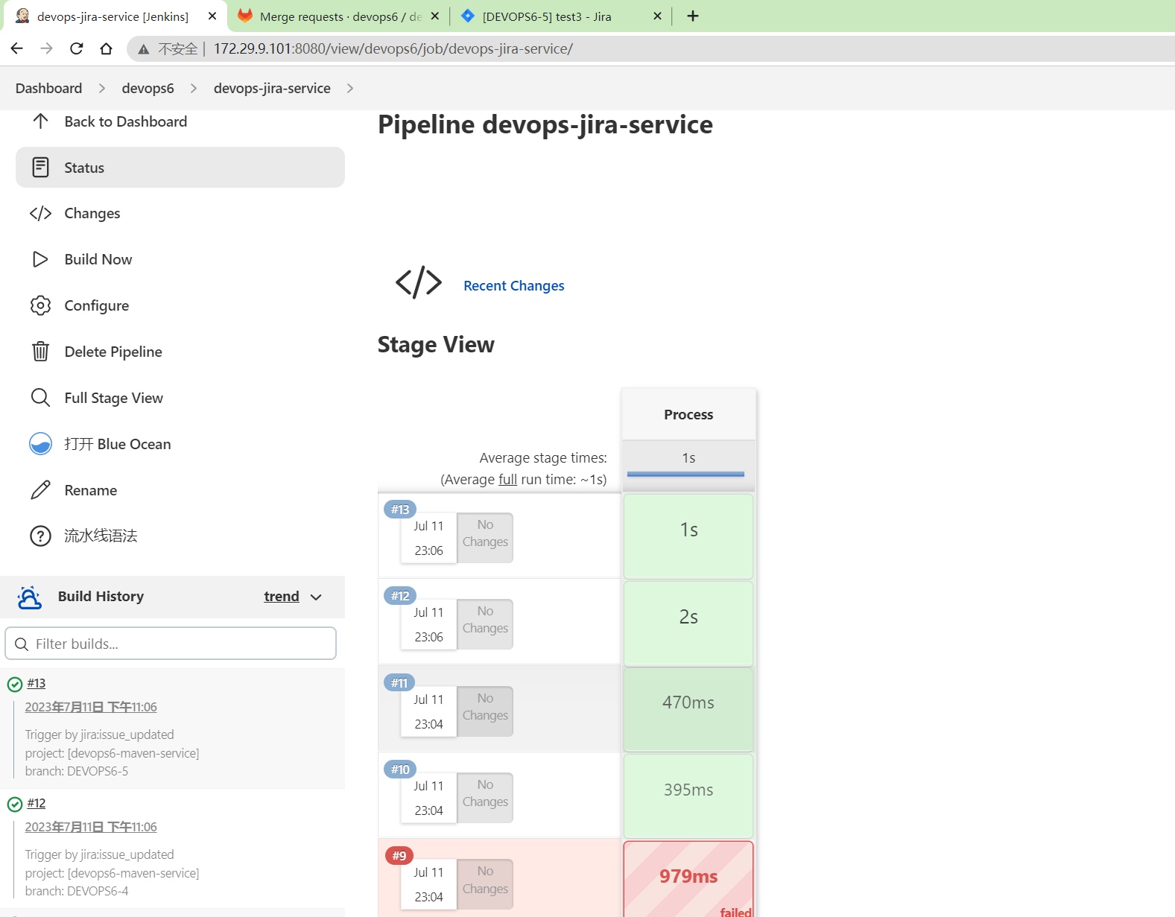Viewport: 1175px width, 917px height.
Task: Open the Build History trend link
Action: 282,596
